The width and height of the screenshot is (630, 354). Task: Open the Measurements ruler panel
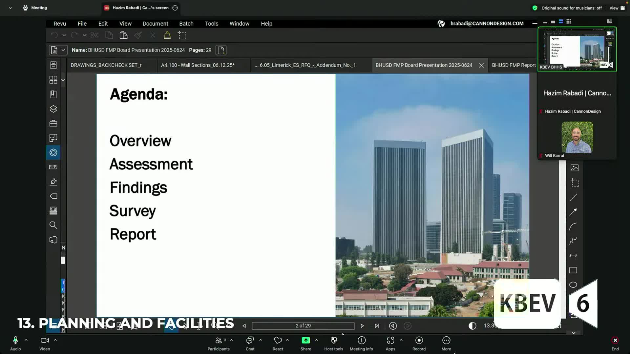point(53,167)
